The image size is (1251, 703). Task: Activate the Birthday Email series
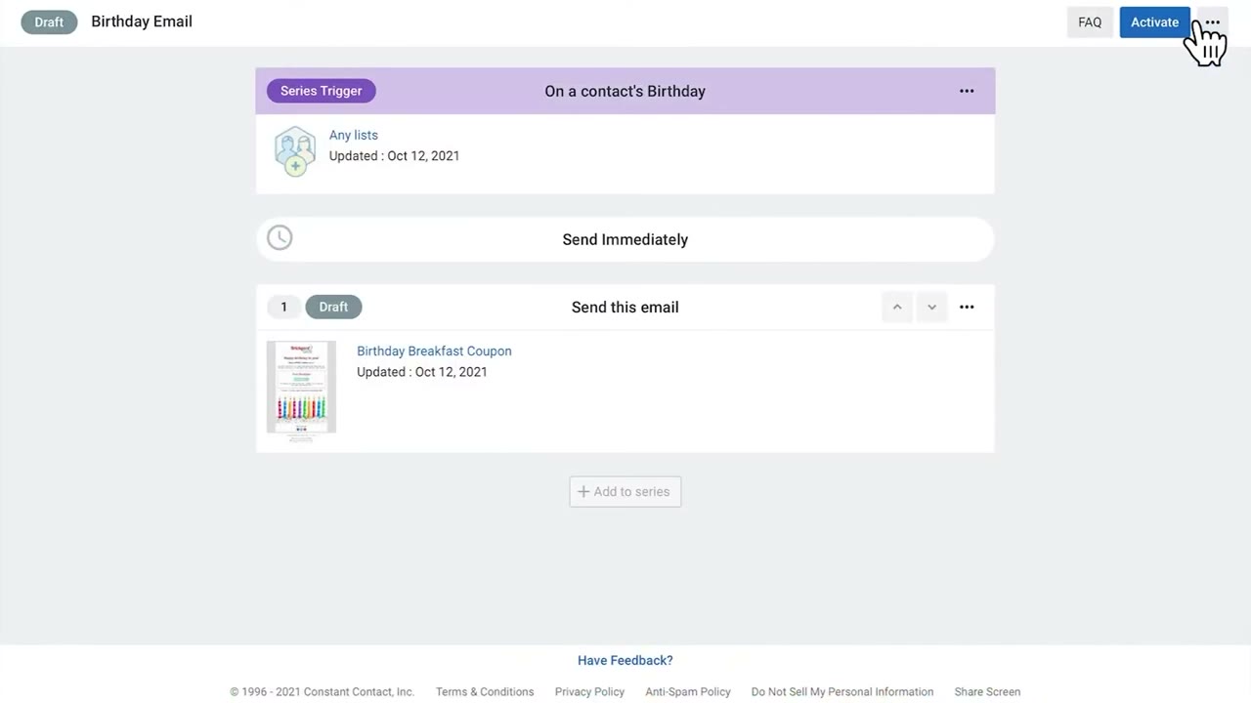pyautogui.click(x=1154, y=22)
